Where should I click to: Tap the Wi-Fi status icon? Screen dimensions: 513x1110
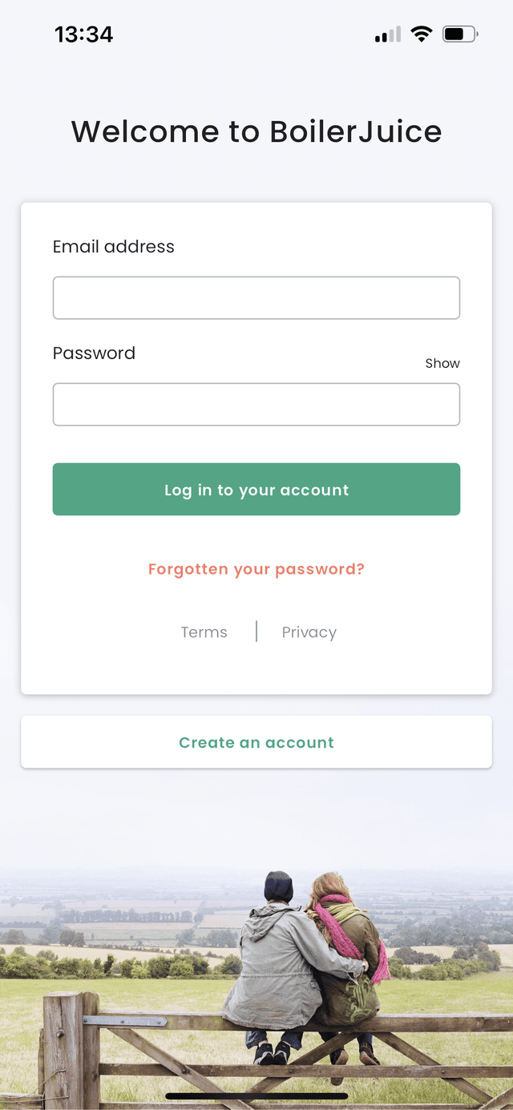421,34
